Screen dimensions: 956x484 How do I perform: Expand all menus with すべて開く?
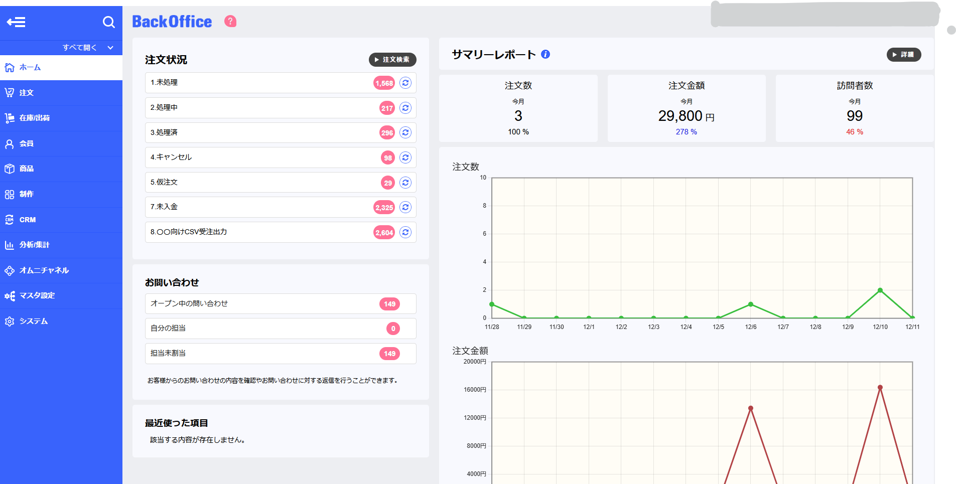coord(88,48)
